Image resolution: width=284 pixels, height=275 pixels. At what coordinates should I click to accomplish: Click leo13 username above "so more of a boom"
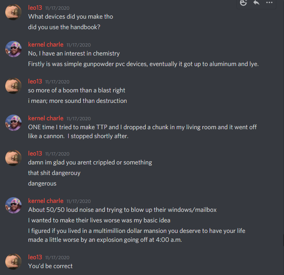35,81
